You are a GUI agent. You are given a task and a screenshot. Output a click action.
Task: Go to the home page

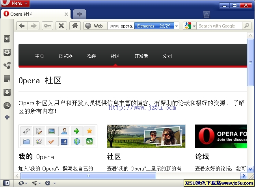click(x=75, y=26)
